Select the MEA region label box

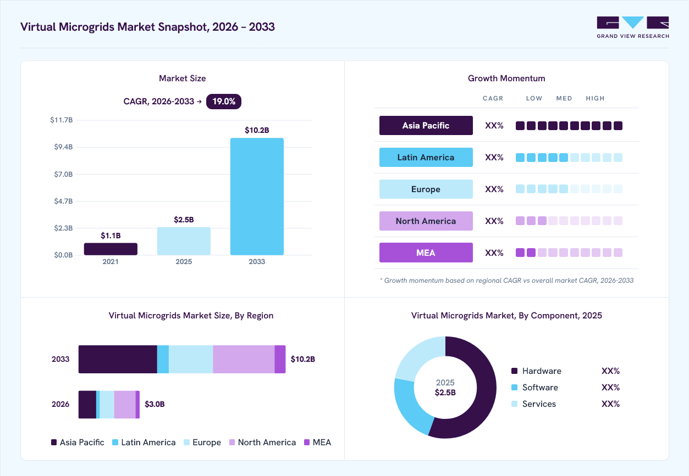426,253
